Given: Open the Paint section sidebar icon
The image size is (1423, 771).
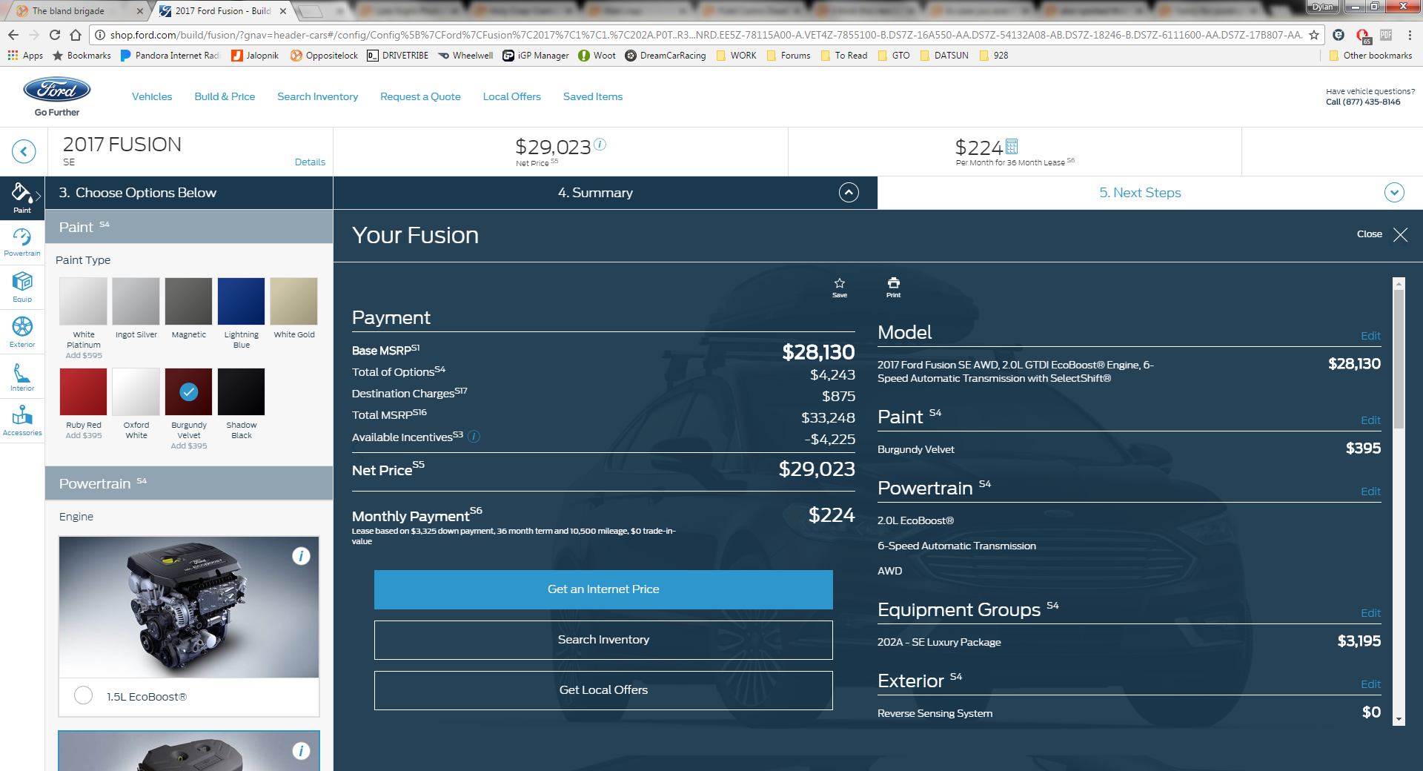Looking at the screenshot, I should coord(22,197).
